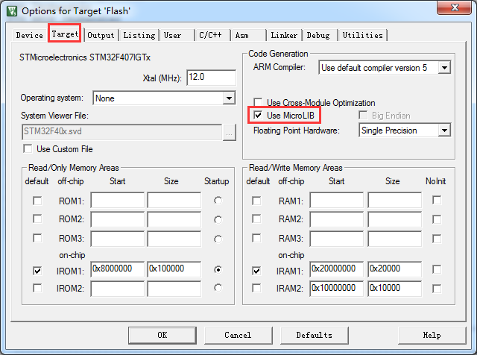This screenshot has height=355, width=477.
Task: Check the RAM1 default checkbox
Action: 256,201
